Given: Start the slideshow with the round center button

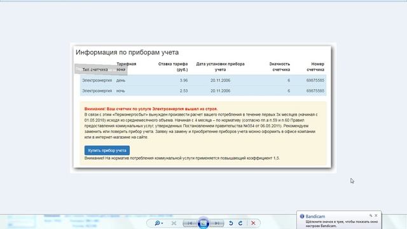Looking at the screenshot, I should (203, 223).
